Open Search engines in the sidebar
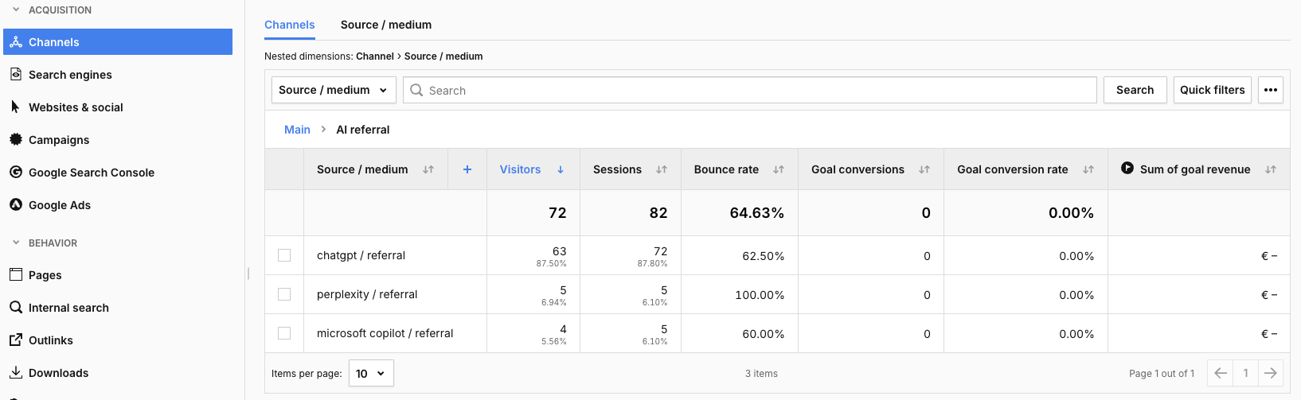1301x400 pixels. [70, 75]
